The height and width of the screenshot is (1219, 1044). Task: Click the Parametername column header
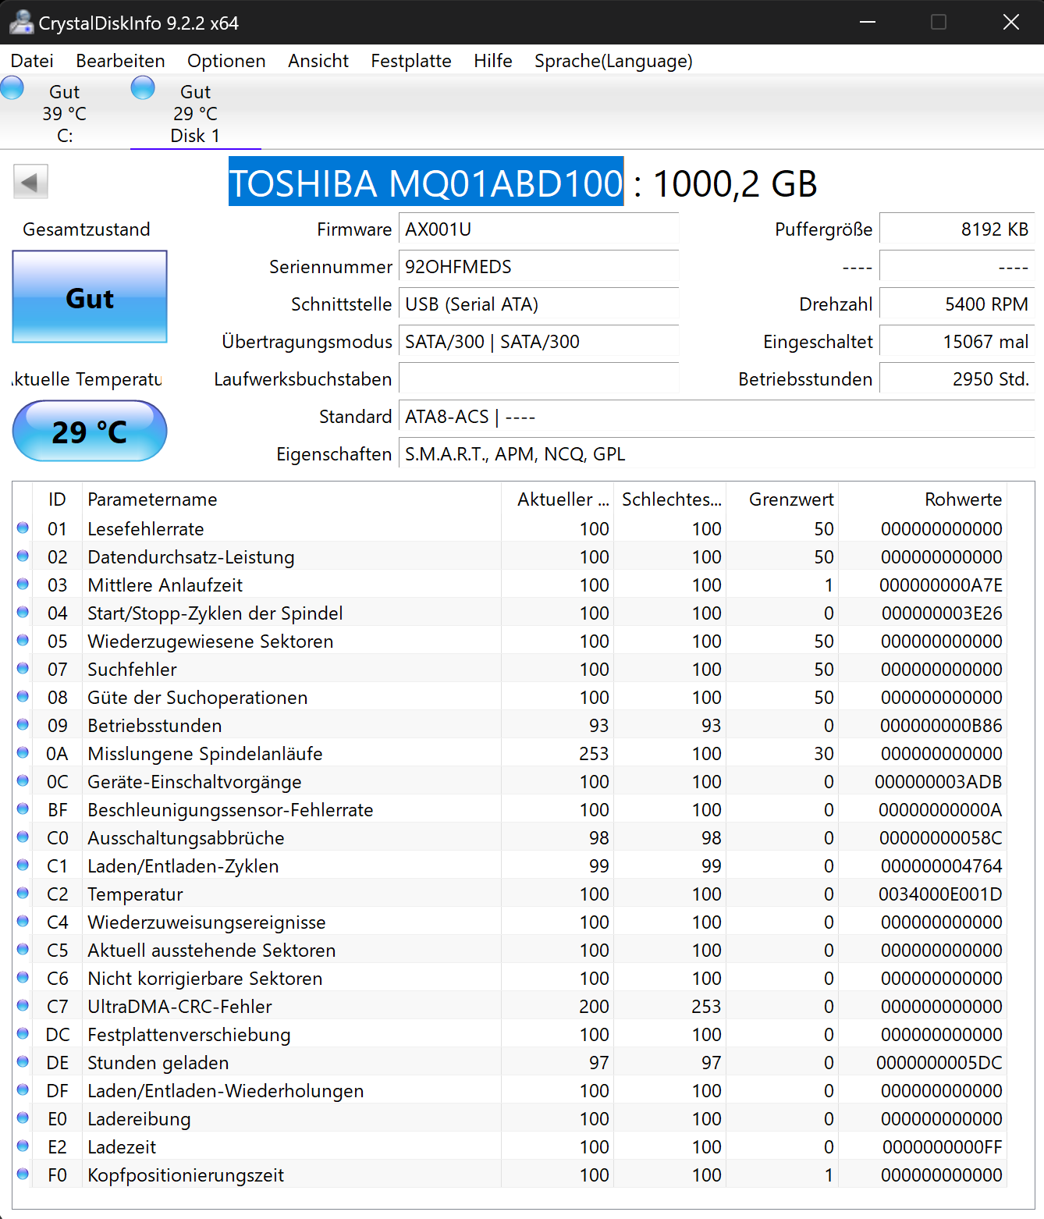(x=291, y=499)
